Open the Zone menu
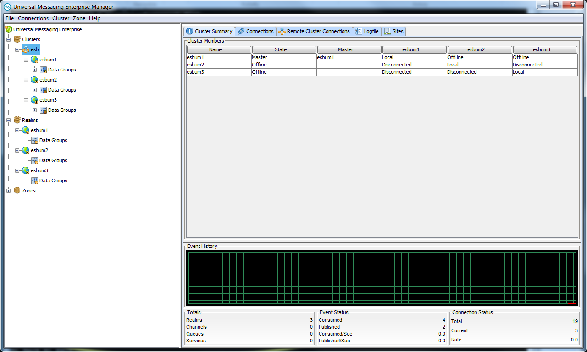This screenshot has width=587, height=352. [x=79, y=18]
